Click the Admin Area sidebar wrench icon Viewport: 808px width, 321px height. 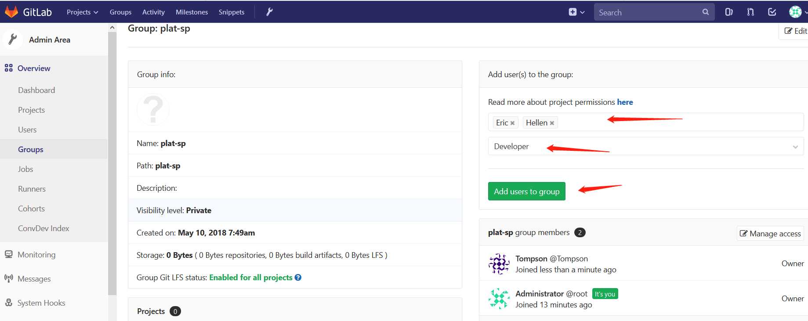(13, 39)
